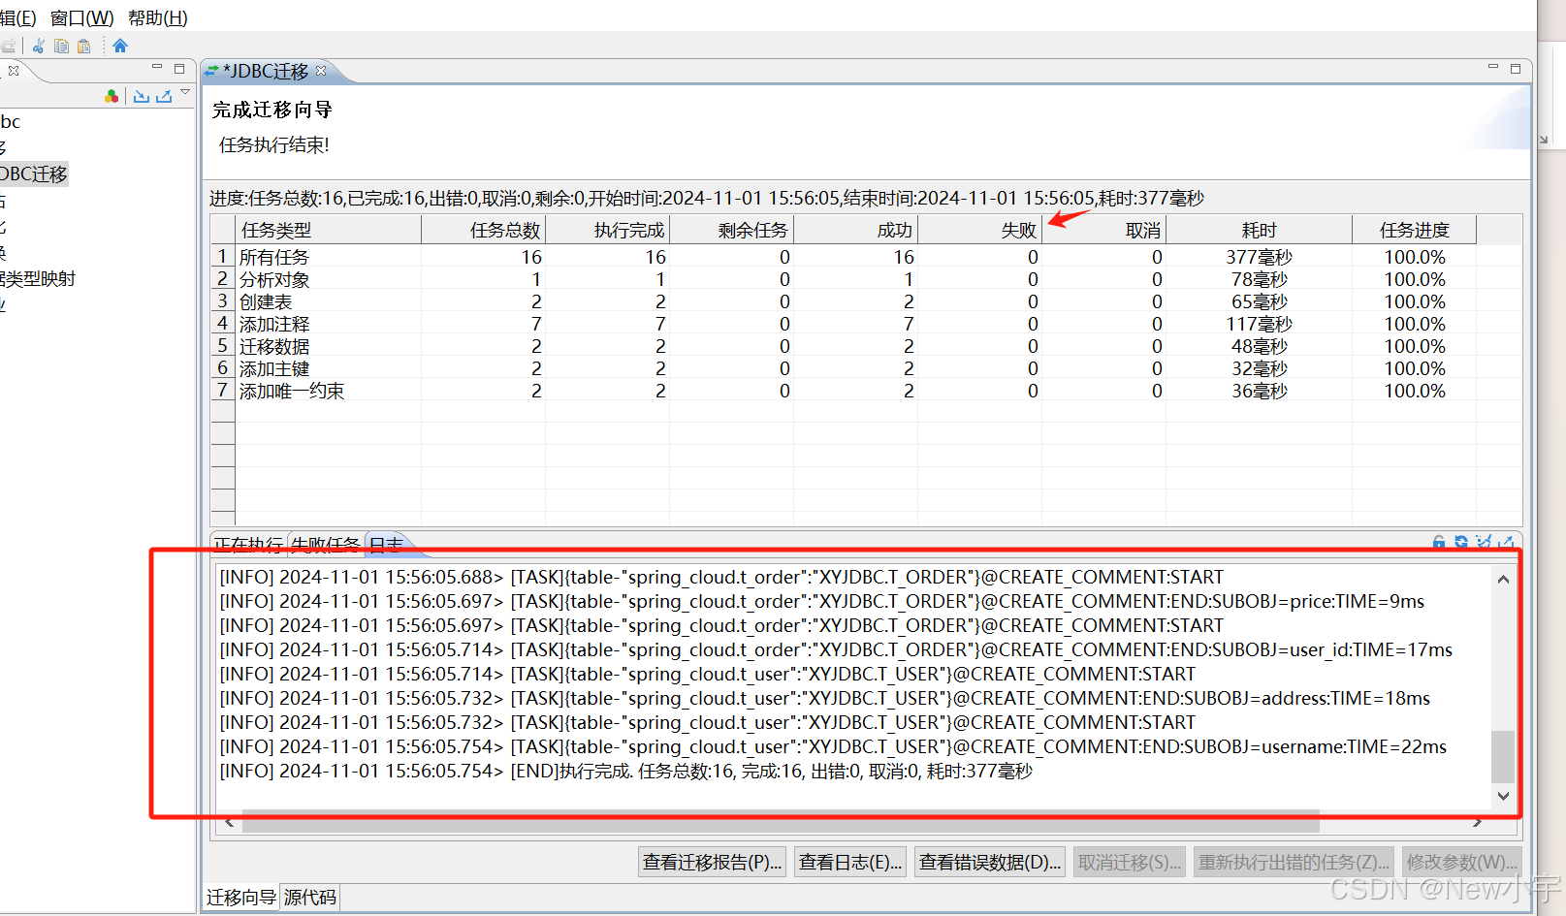Open the 窗口(W) menu
Screen dimensions: 1566x916
point(81,17)
